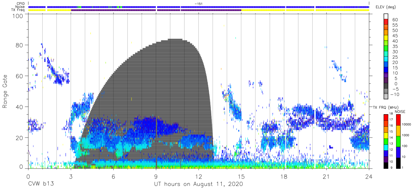
Task: Click the 20 tick on Range Gate axis
Action: pos(20,138)
